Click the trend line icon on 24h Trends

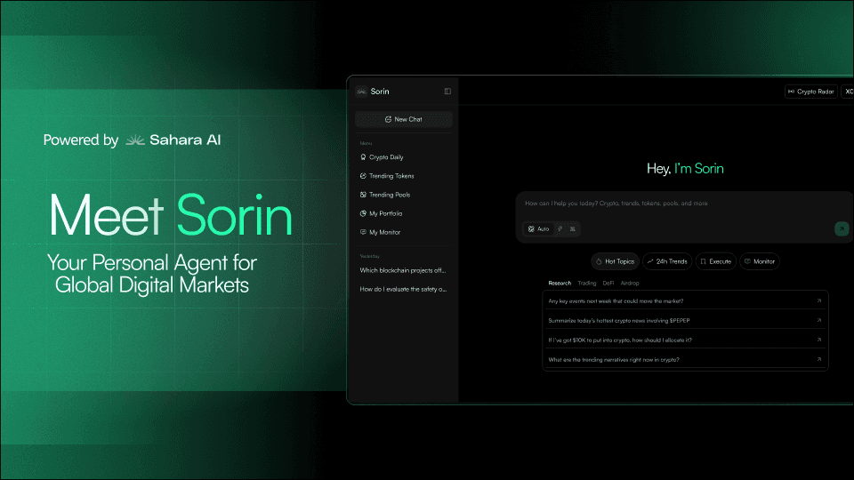click(x=650, y=261)
